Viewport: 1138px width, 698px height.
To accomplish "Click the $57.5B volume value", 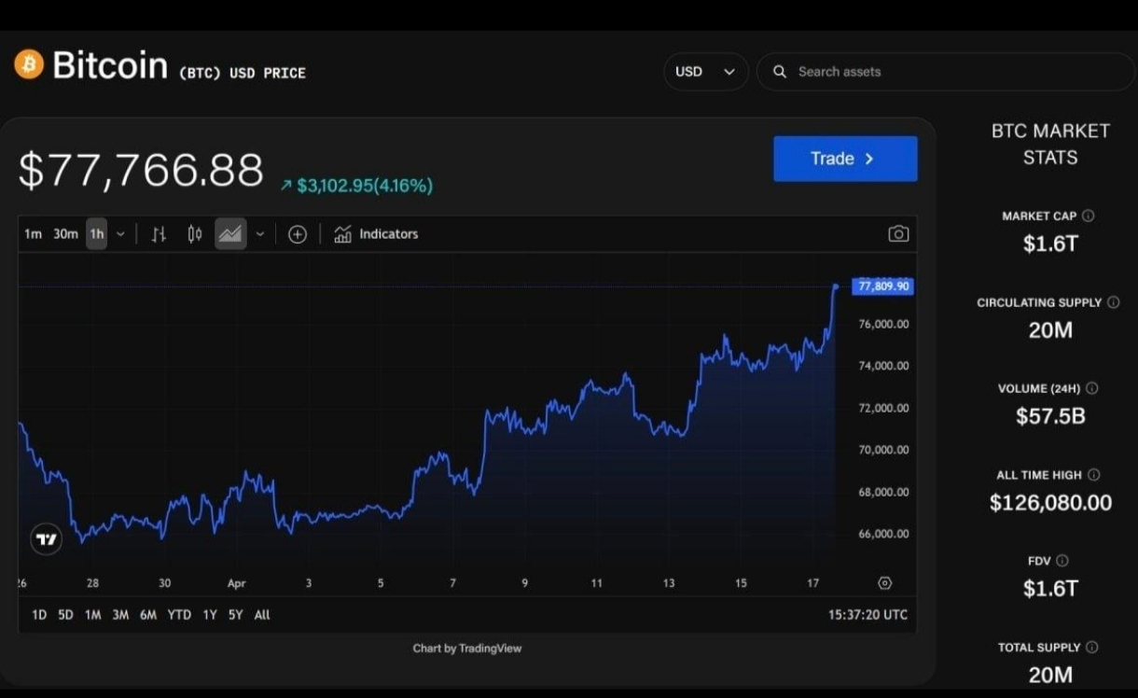I will [x=1050, y=416].
